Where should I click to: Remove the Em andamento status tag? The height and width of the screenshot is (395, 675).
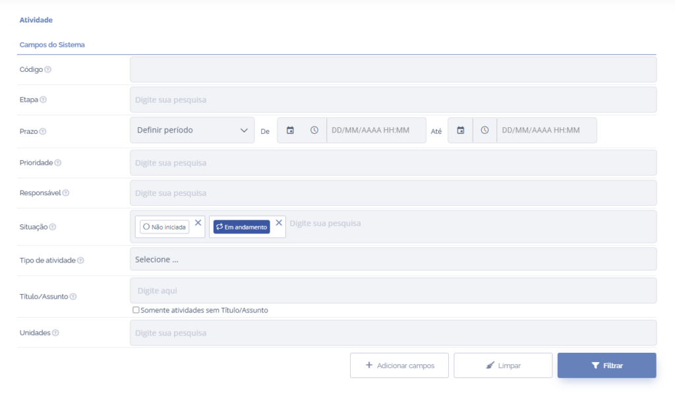(x=279, y=223)
